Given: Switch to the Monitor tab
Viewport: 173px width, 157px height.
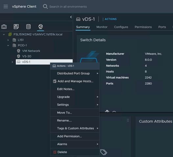Looking at the screenshot, I should tap(102, 27).
